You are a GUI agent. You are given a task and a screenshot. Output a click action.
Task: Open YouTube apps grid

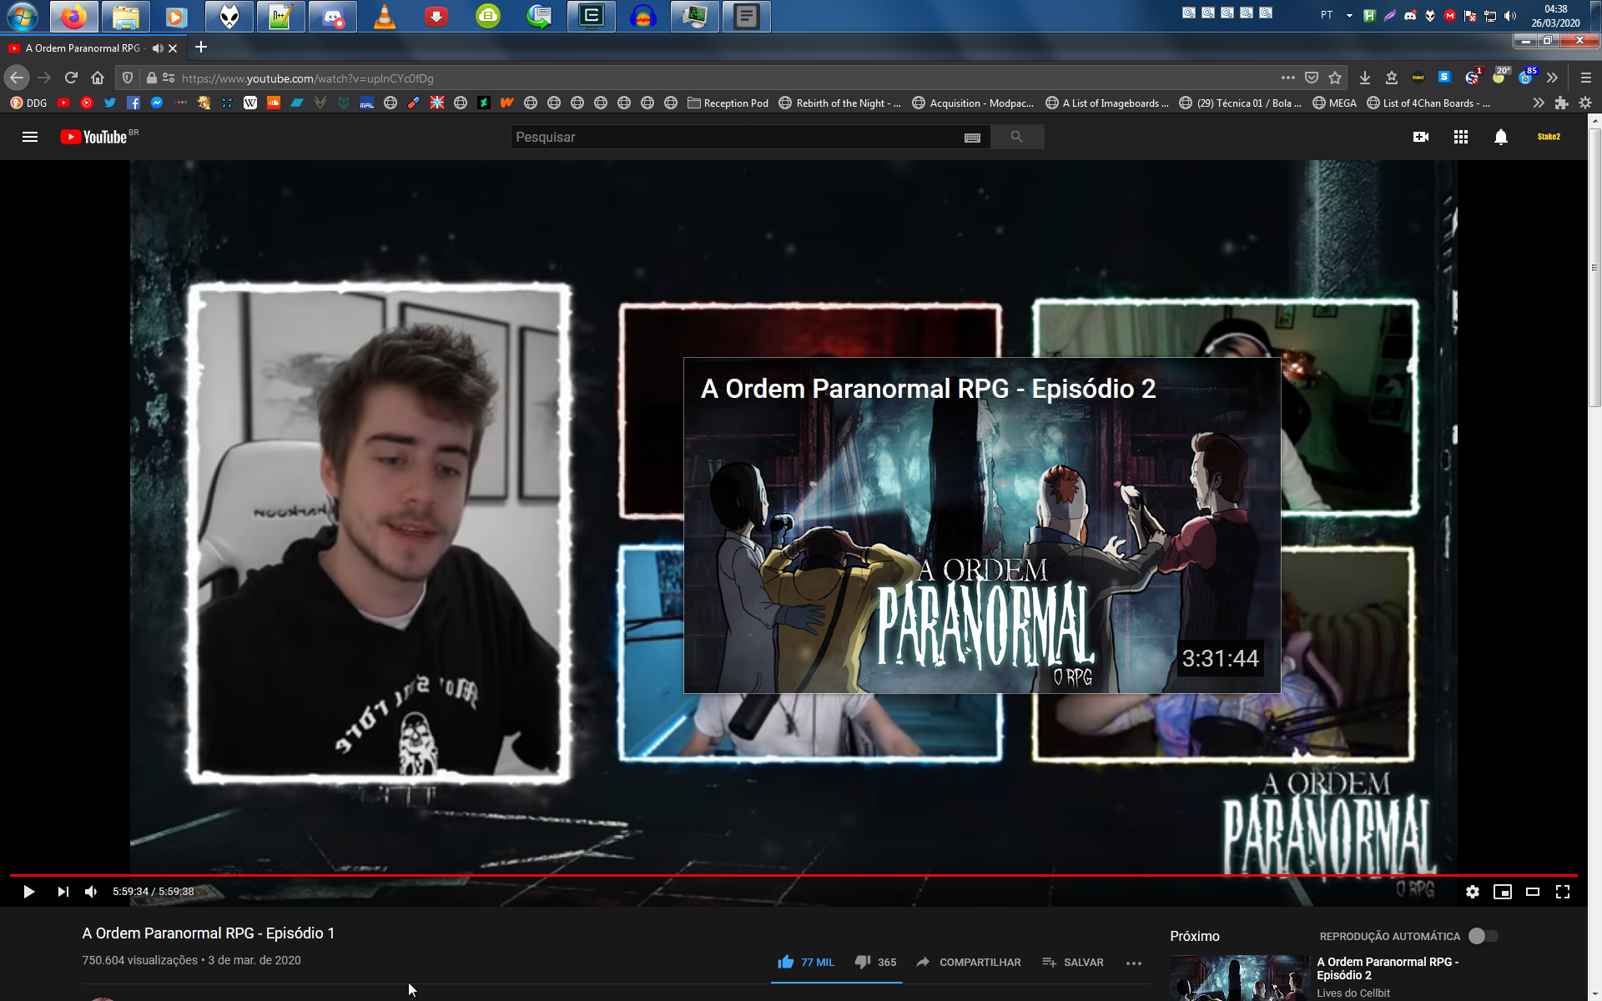(1460, 137)
